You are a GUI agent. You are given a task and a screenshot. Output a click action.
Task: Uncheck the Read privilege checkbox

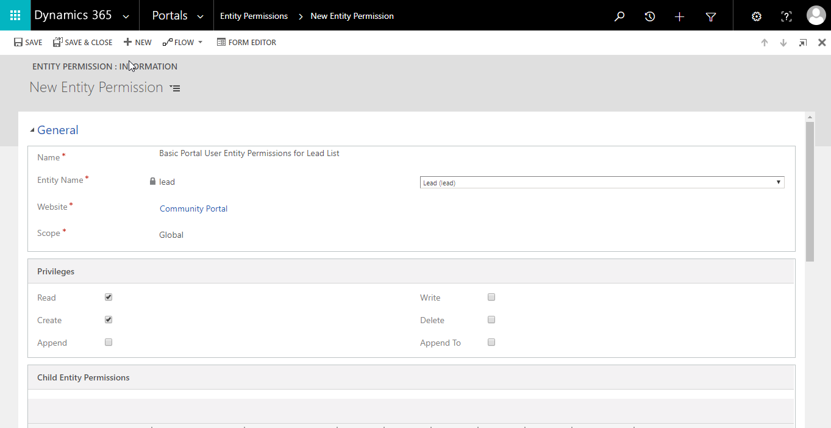pyautogui.click(x=109, y=298)
